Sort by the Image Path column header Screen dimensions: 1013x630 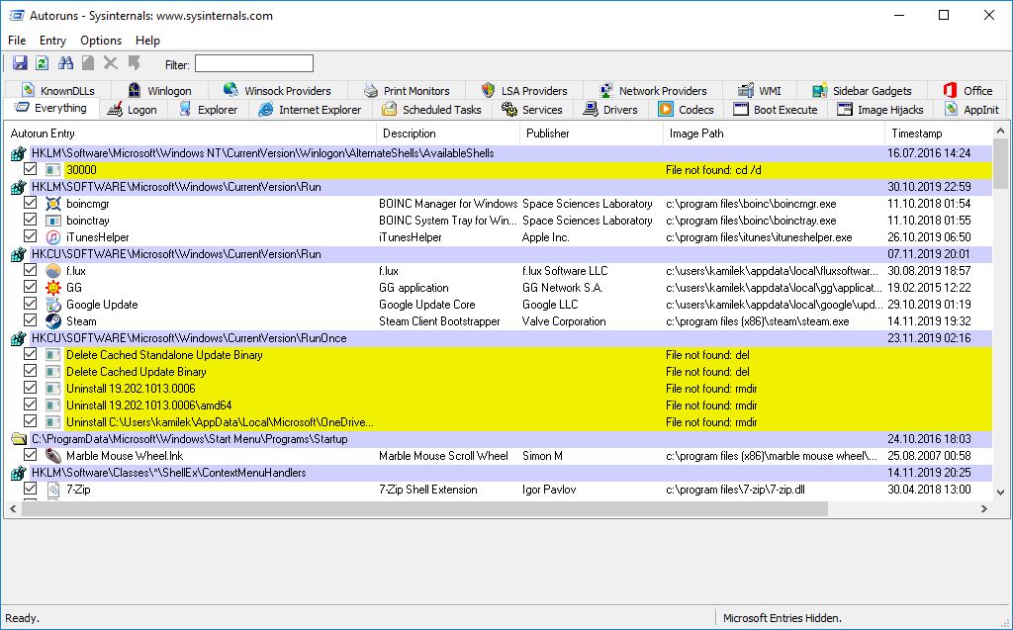[x=696, y=134]
